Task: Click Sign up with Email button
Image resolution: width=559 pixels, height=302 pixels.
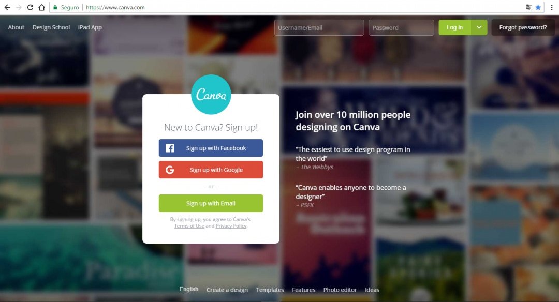Action: click(211, 203)
